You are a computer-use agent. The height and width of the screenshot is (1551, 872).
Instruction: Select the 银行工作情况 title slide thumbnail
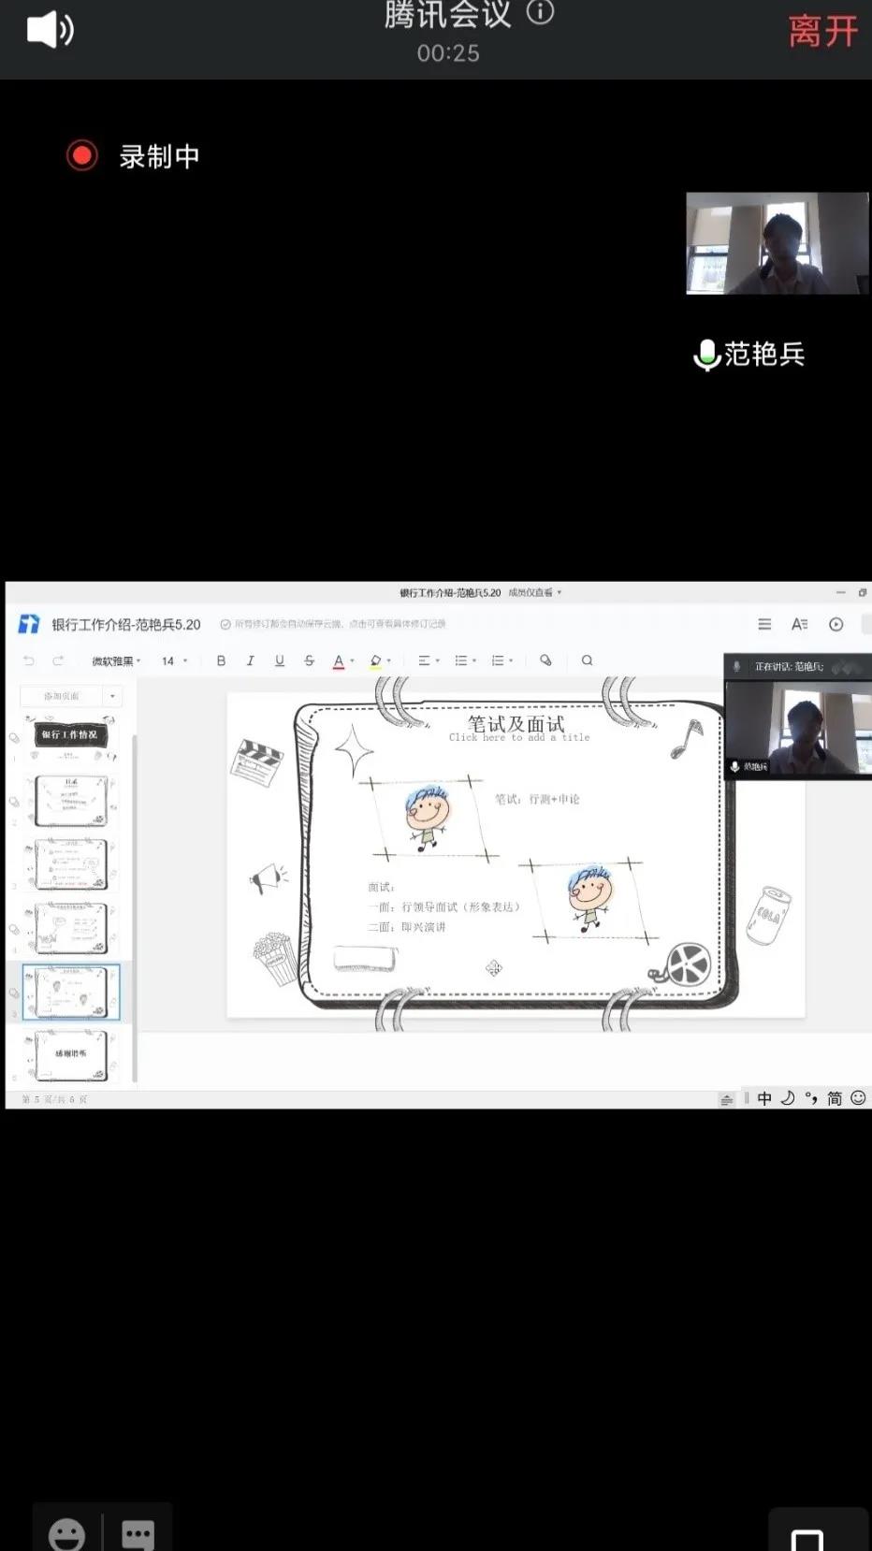tap(69, 735)
